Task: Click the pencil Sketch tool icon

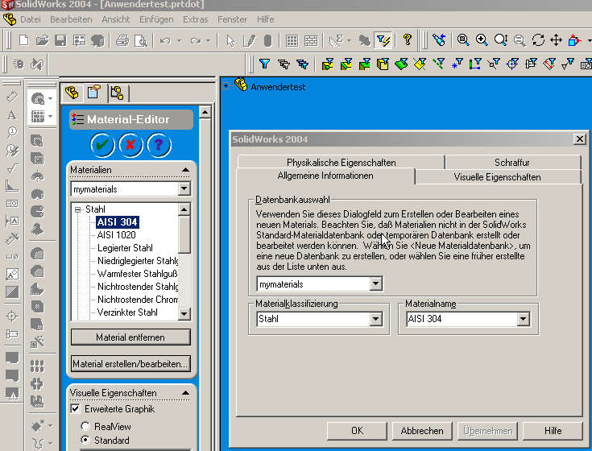Action: (249, 40)
